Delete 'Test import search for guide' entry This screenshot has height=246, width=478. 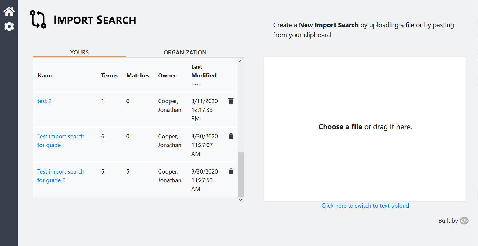point(231,136)
